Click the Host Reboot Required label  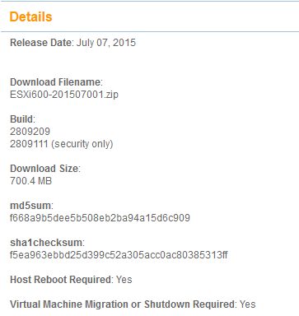tap(60, 280)
